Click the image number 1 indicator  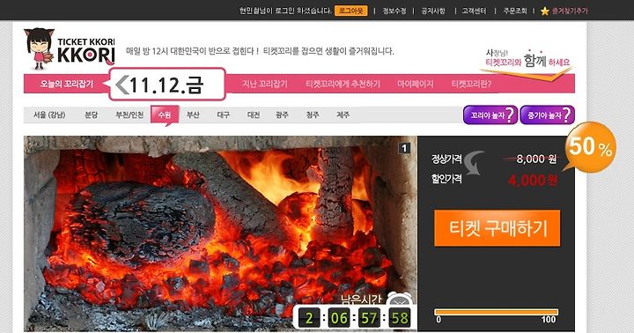coord(404,148)
